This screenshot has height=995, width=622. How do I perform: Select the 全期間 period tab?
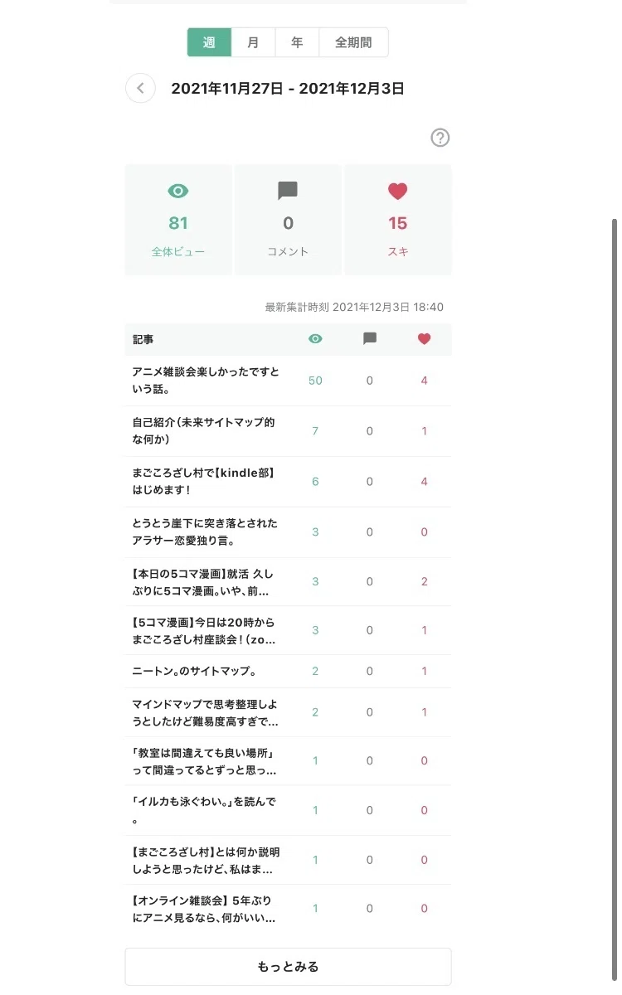point(353,42)
